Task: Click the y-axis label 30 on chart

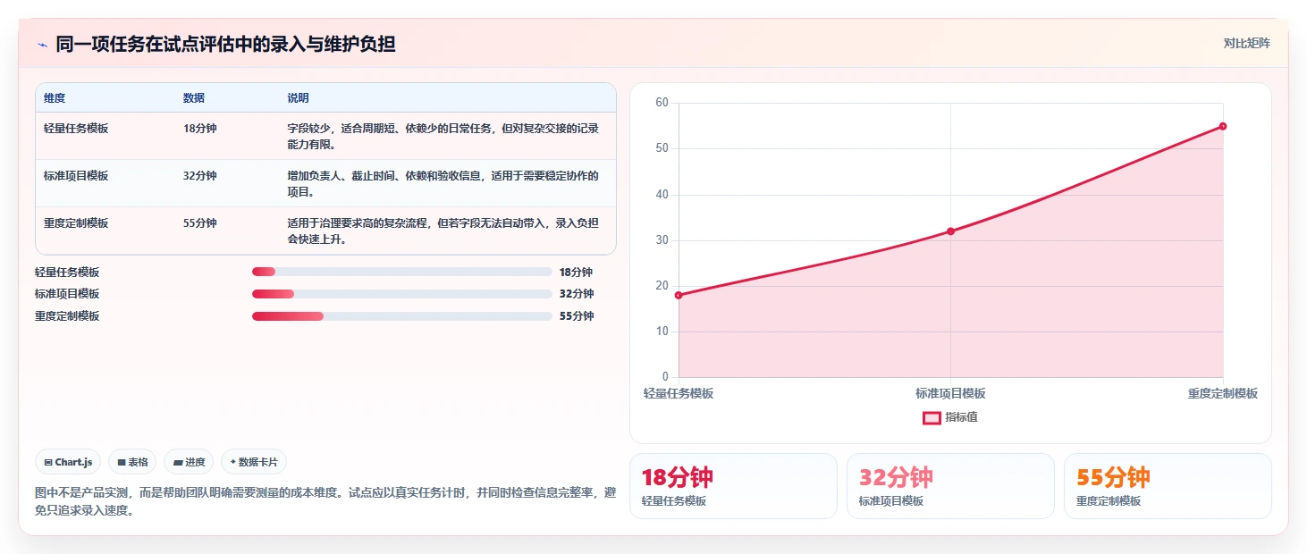Action: [662, 240]
